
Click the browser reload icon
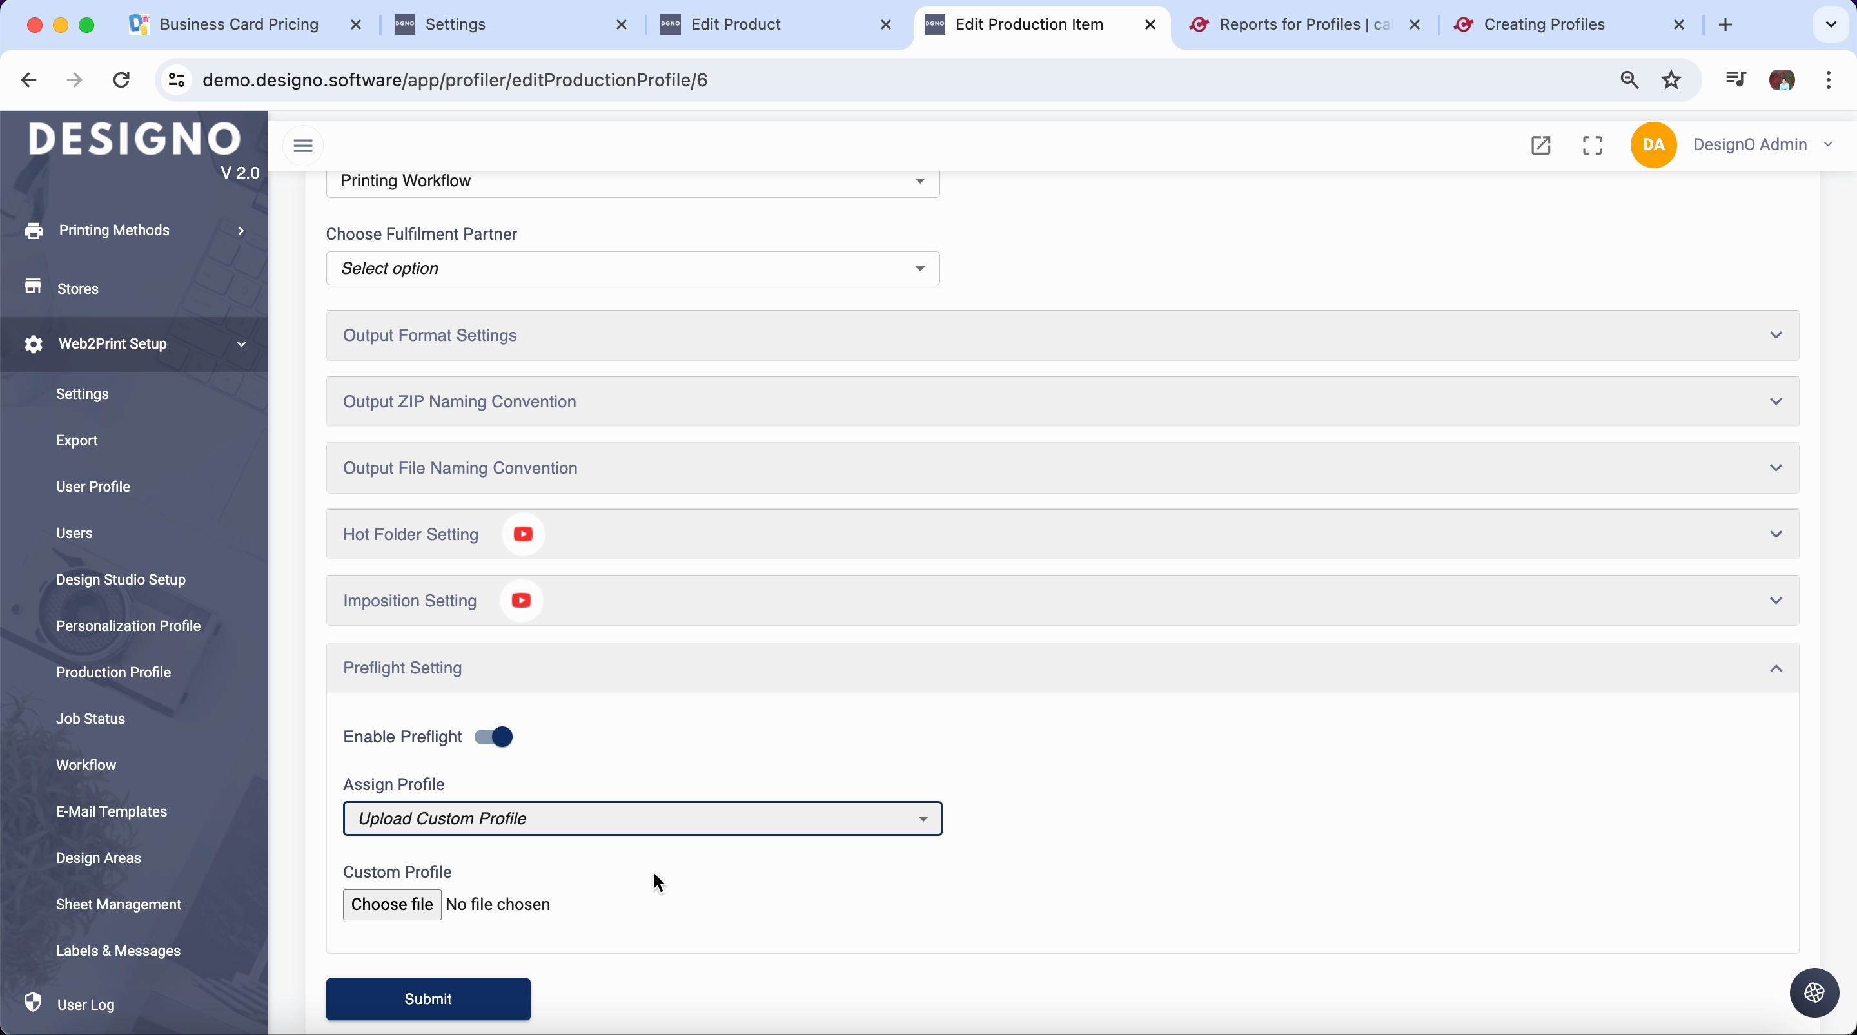coord(122,80)
